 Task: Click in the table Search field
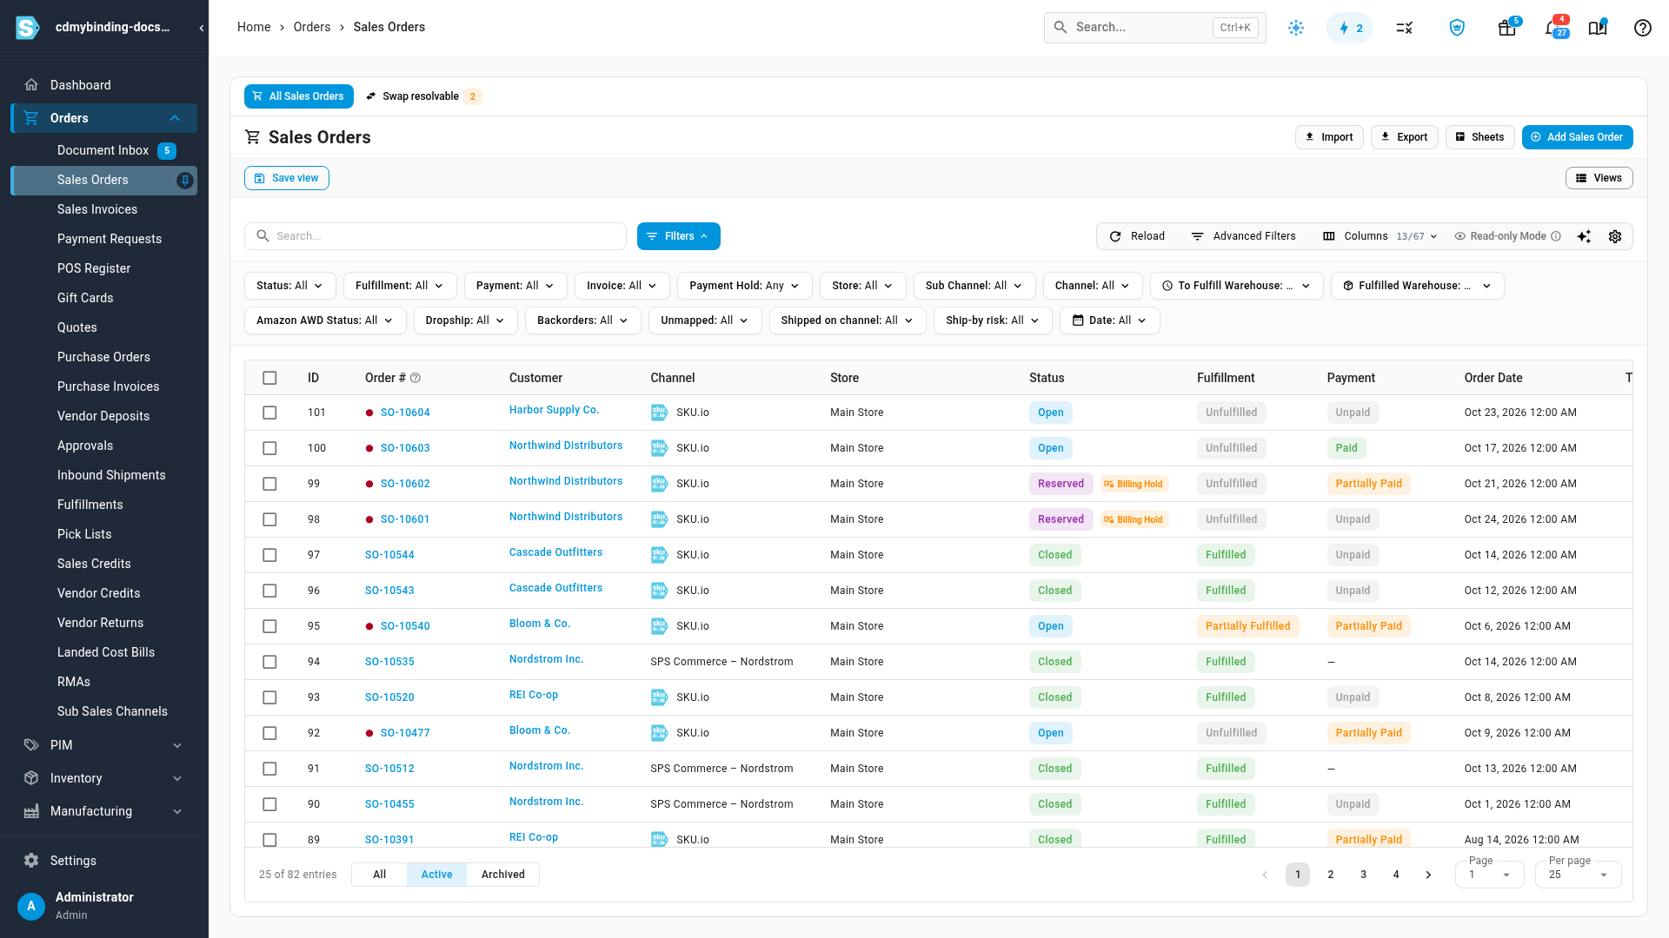pyautogui.click(x=436, y=236)
